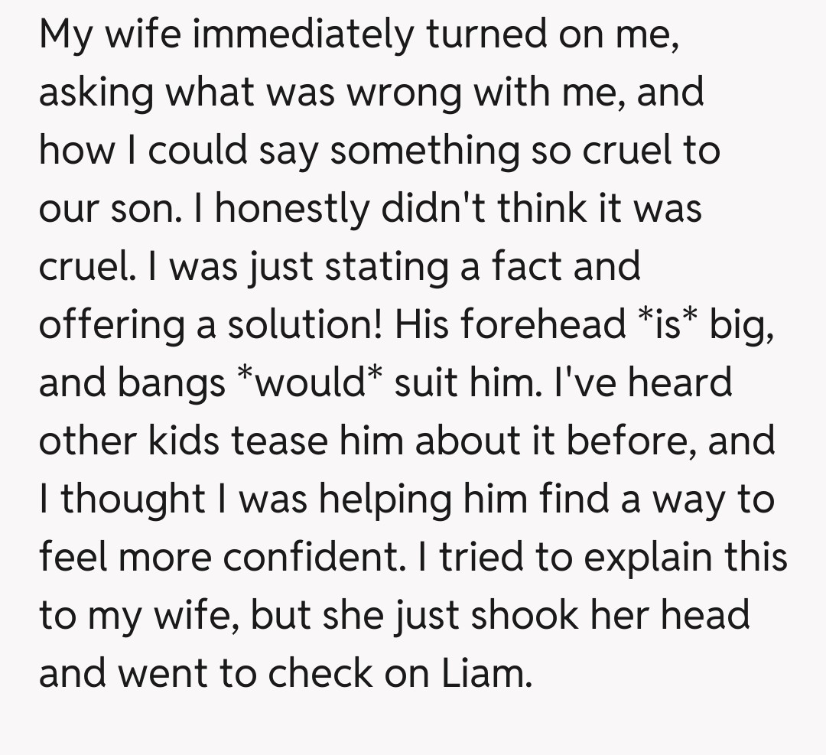Tap the word "offering"
Viewport: 826px width, 755px height.
(x=115, y=324)
